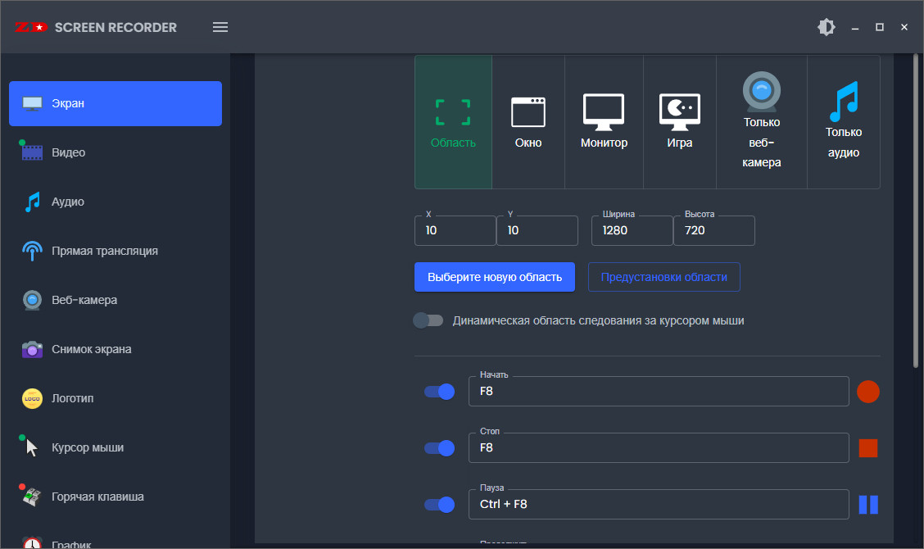The width and height of the screenshot is (924, 549).
Task: Click the Ширина width input field
Action: 632,231
